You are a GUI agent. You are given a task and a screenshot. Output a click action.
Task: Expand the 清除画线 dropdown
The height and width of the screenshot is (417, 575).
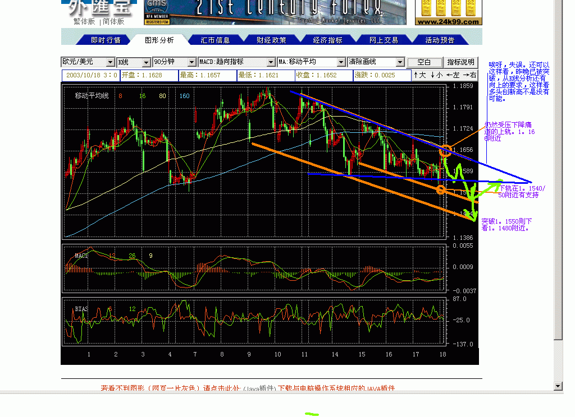[x=400, y=62]
